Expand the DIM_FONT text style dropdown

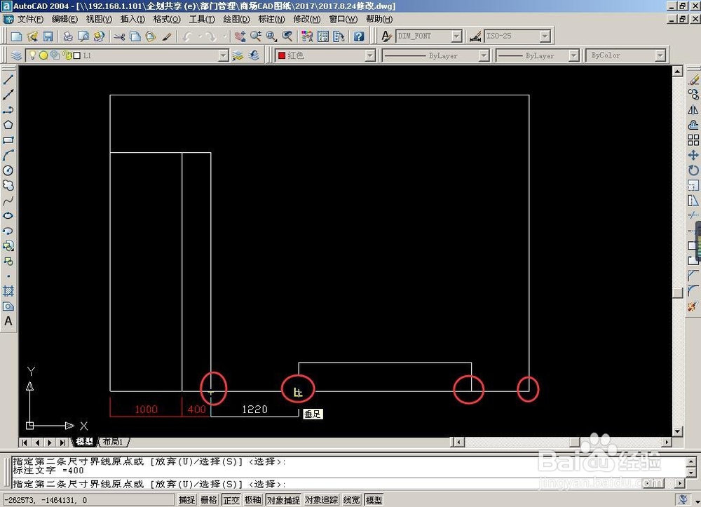tap(456, 36)
